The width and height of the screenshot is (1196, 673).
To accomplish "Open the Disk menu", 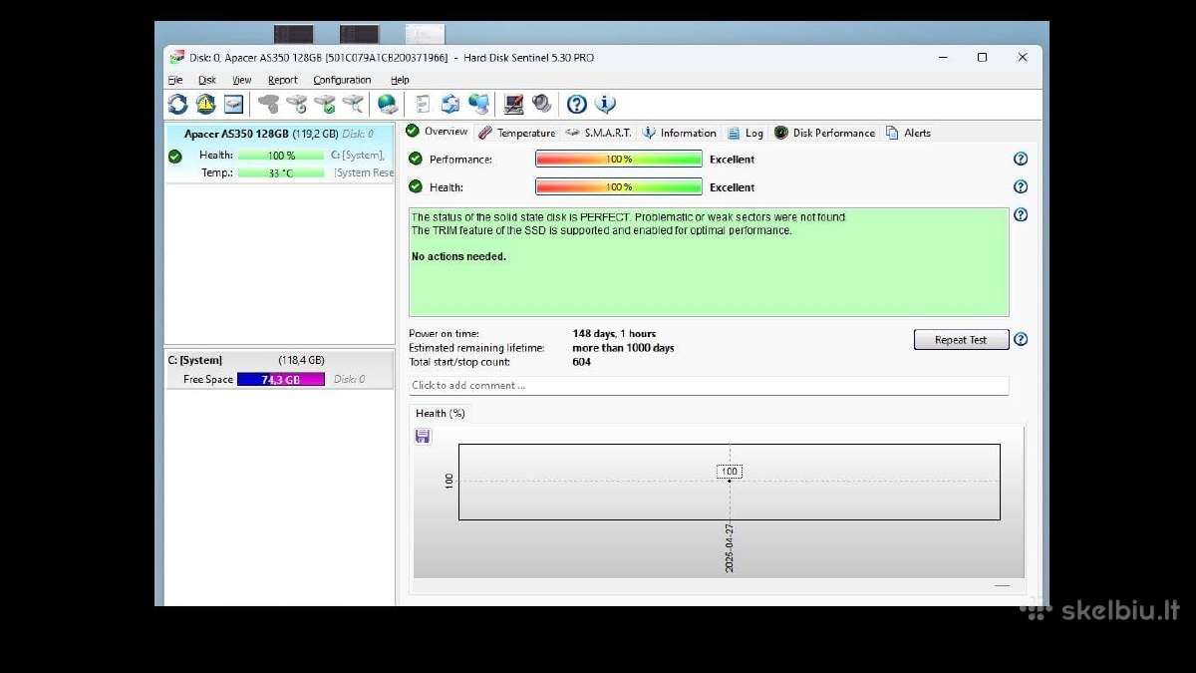I will point(207,80).
